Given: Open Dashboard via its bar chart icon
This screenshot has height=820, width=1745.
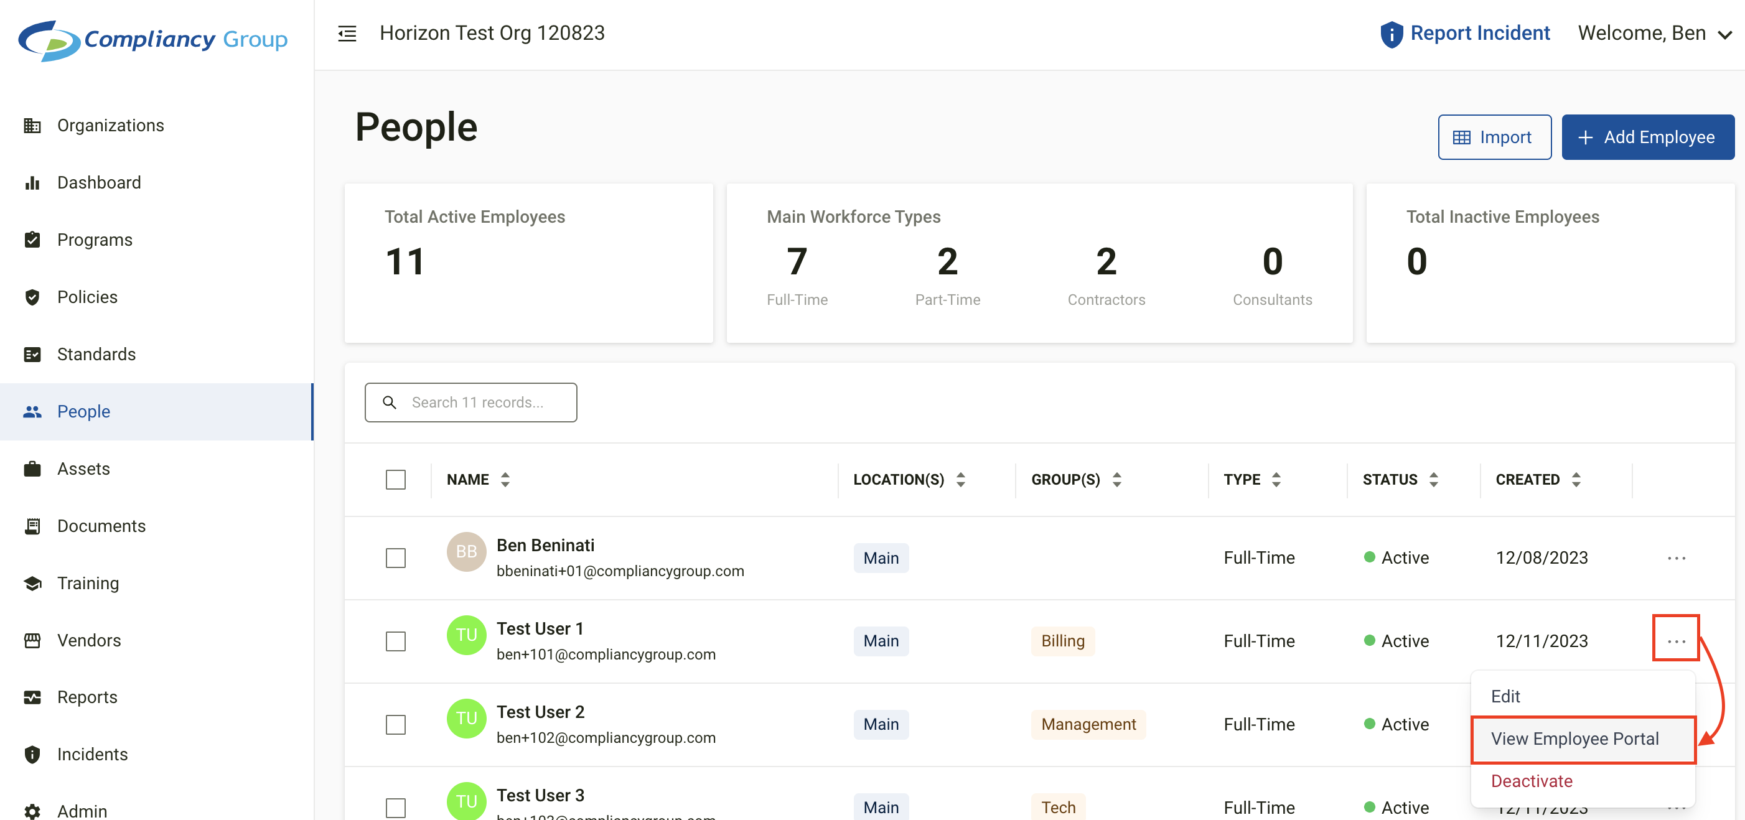Looking at the screenshot, I should (32, 183).
